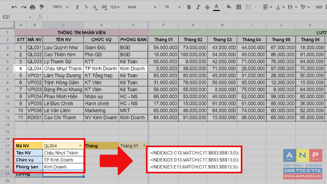327x184 pixels.
Task: Select column F header
Action: (163, 25)
